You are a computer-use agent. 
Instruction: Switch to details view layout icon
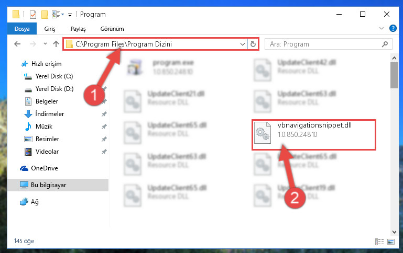[379, 241]
